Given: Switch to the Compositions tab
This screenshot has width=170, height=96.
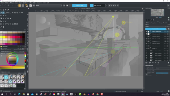Looking at the screenshot, I should (x=154, y=23).
